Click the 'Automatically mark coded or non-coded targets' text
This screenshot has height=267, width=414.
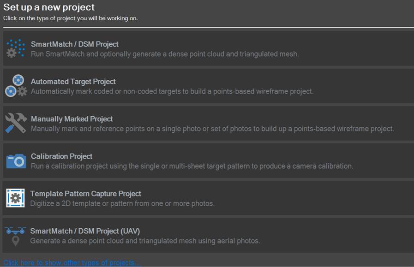(172, 91)
